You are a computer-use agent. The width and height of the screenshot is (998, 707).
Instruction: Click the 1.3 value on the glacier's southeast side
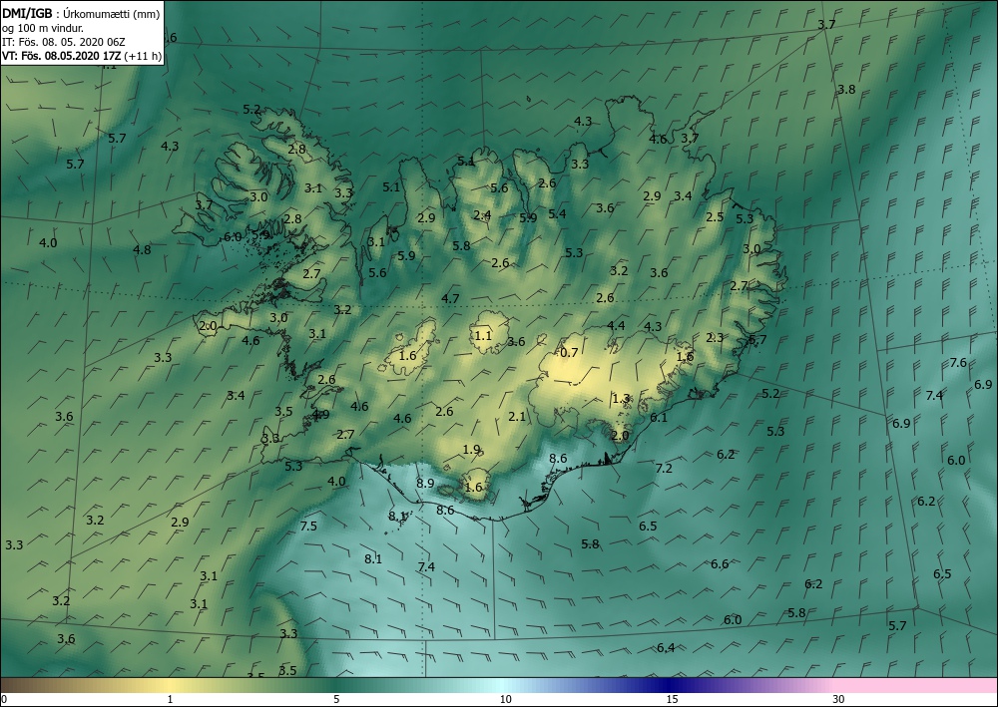(x=621, y=399)
